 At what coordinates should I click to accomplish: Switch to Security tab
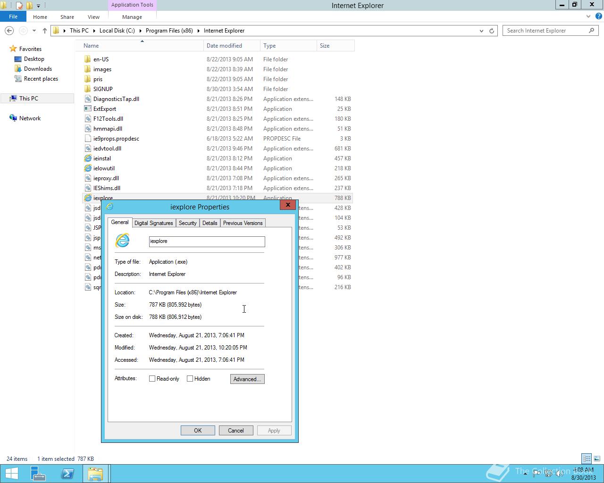click(187, 223)
